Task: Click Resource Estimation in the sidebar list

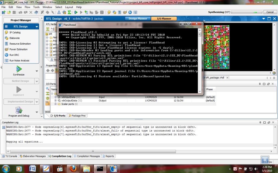Action: [x=20, y=44]
